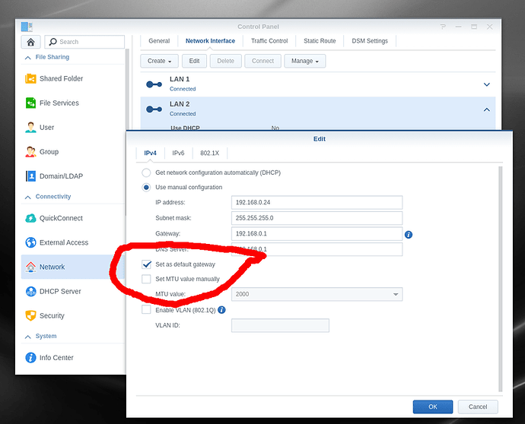Click the OK button
525x424 pixels.
tap(433, 407)
